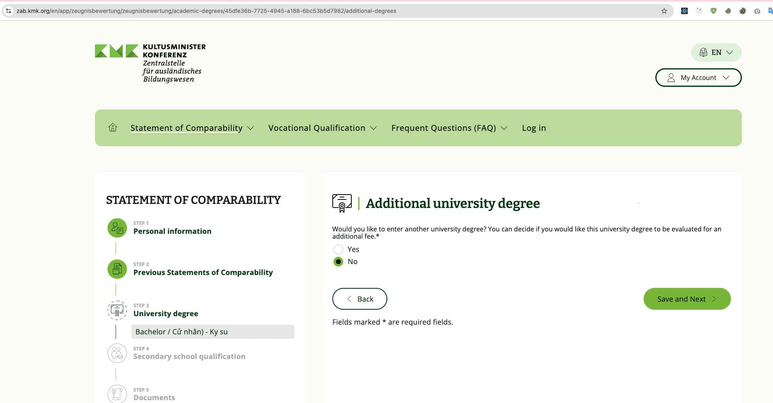773x403 pixels.
Task: Select the Yes radio button
Action: (338, 249)
